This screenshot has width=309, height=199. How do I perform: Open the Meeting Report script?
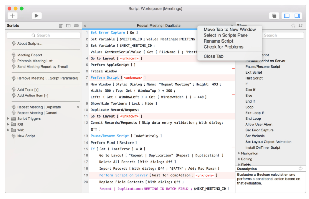(x=30, y=55)
